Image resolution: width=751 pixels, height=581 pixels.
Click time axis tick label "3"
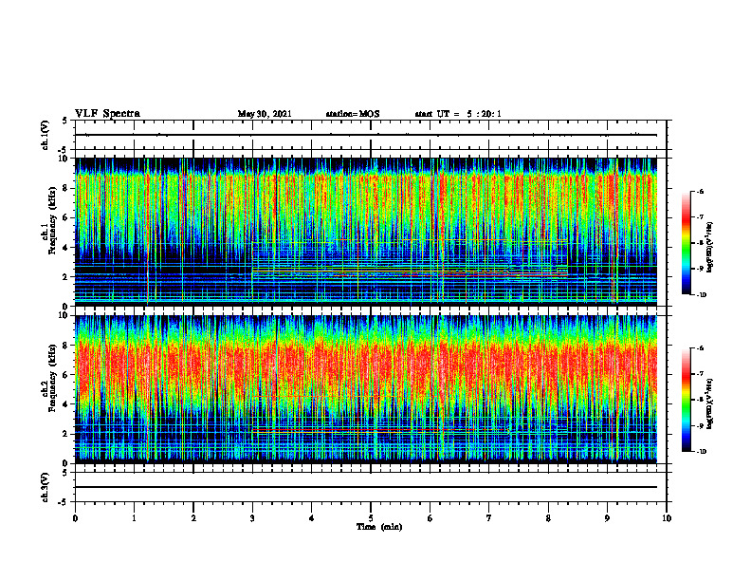point(252,518)
